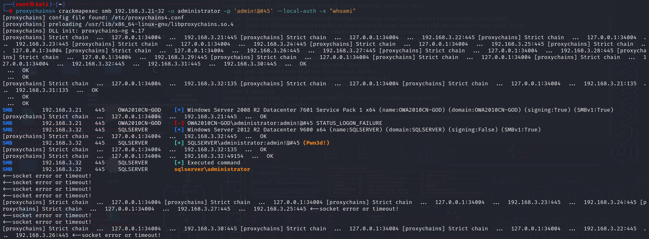Click the '(name:OWA2010CN-GOD)' text
This screenshot has width=649, height=239.
(x=412, y=110)
